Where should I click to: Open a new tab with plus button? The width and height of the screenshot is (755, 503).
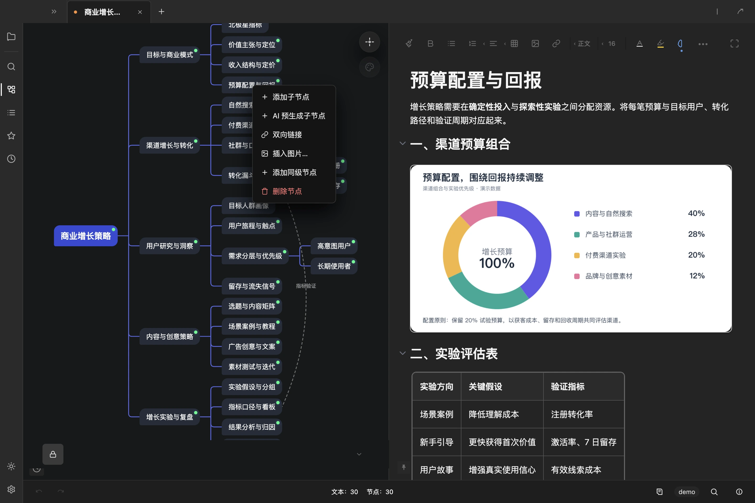(161, 12)
